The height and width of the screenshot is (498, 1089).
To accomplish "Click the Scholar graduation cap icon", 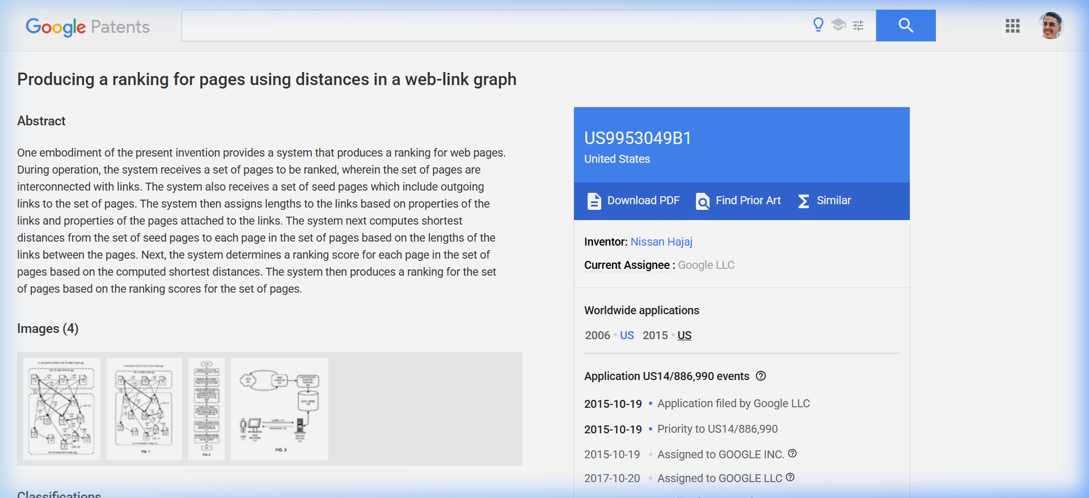I will point(838,24).
